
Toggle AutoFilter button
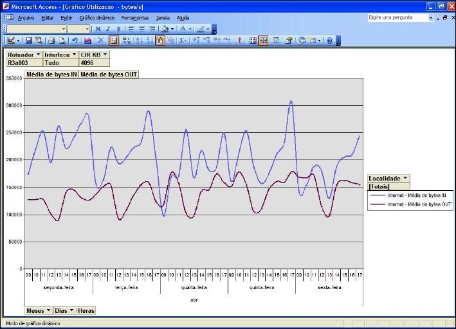coord(160,40)
